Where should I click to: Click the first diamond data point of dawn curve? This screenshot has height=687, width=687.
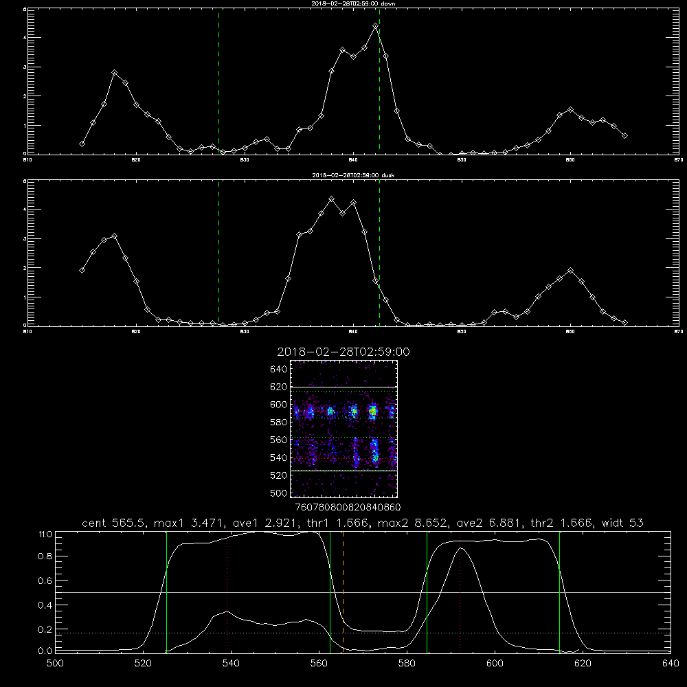[82, 144]
